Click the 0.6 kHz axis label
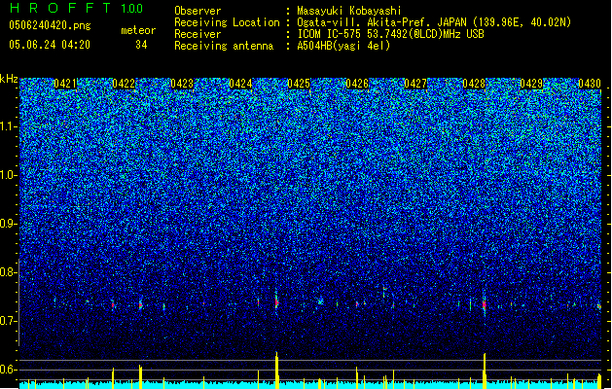612x389 pixels. pyautogui.click(x=8, y=370)
